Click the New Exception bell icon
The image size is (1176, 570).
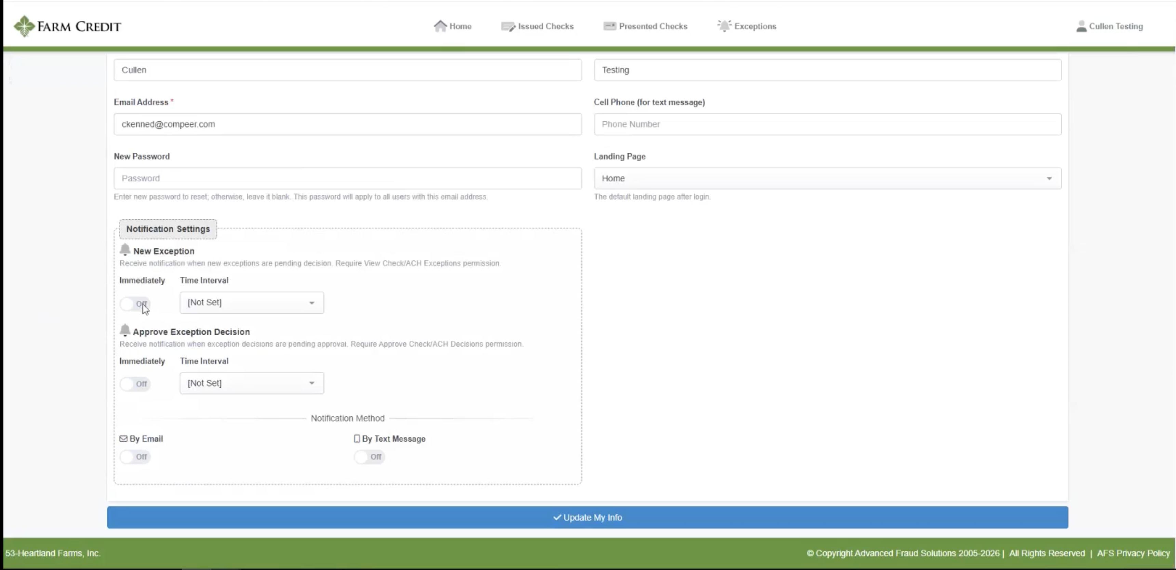(x=125, y=250)
